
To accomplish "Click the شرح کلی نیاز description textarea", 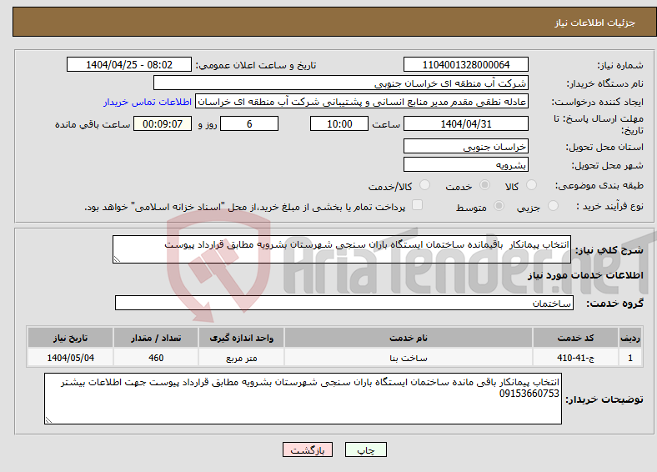I will point(342,249).
